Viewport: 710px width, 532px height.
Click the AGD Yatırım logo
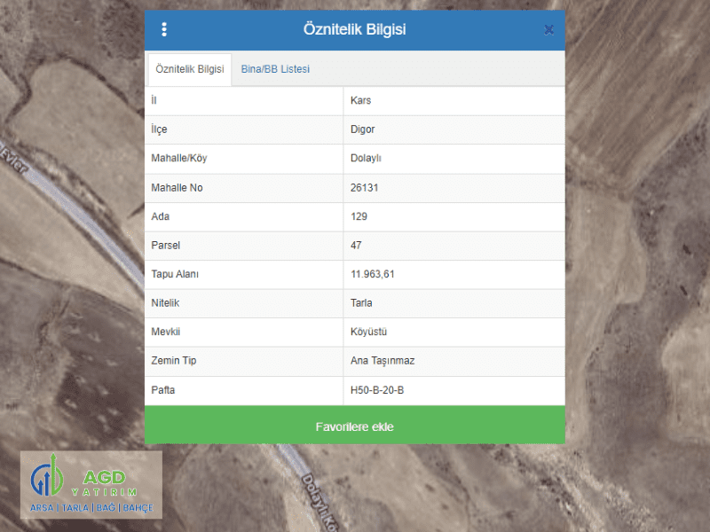[91, 485]
